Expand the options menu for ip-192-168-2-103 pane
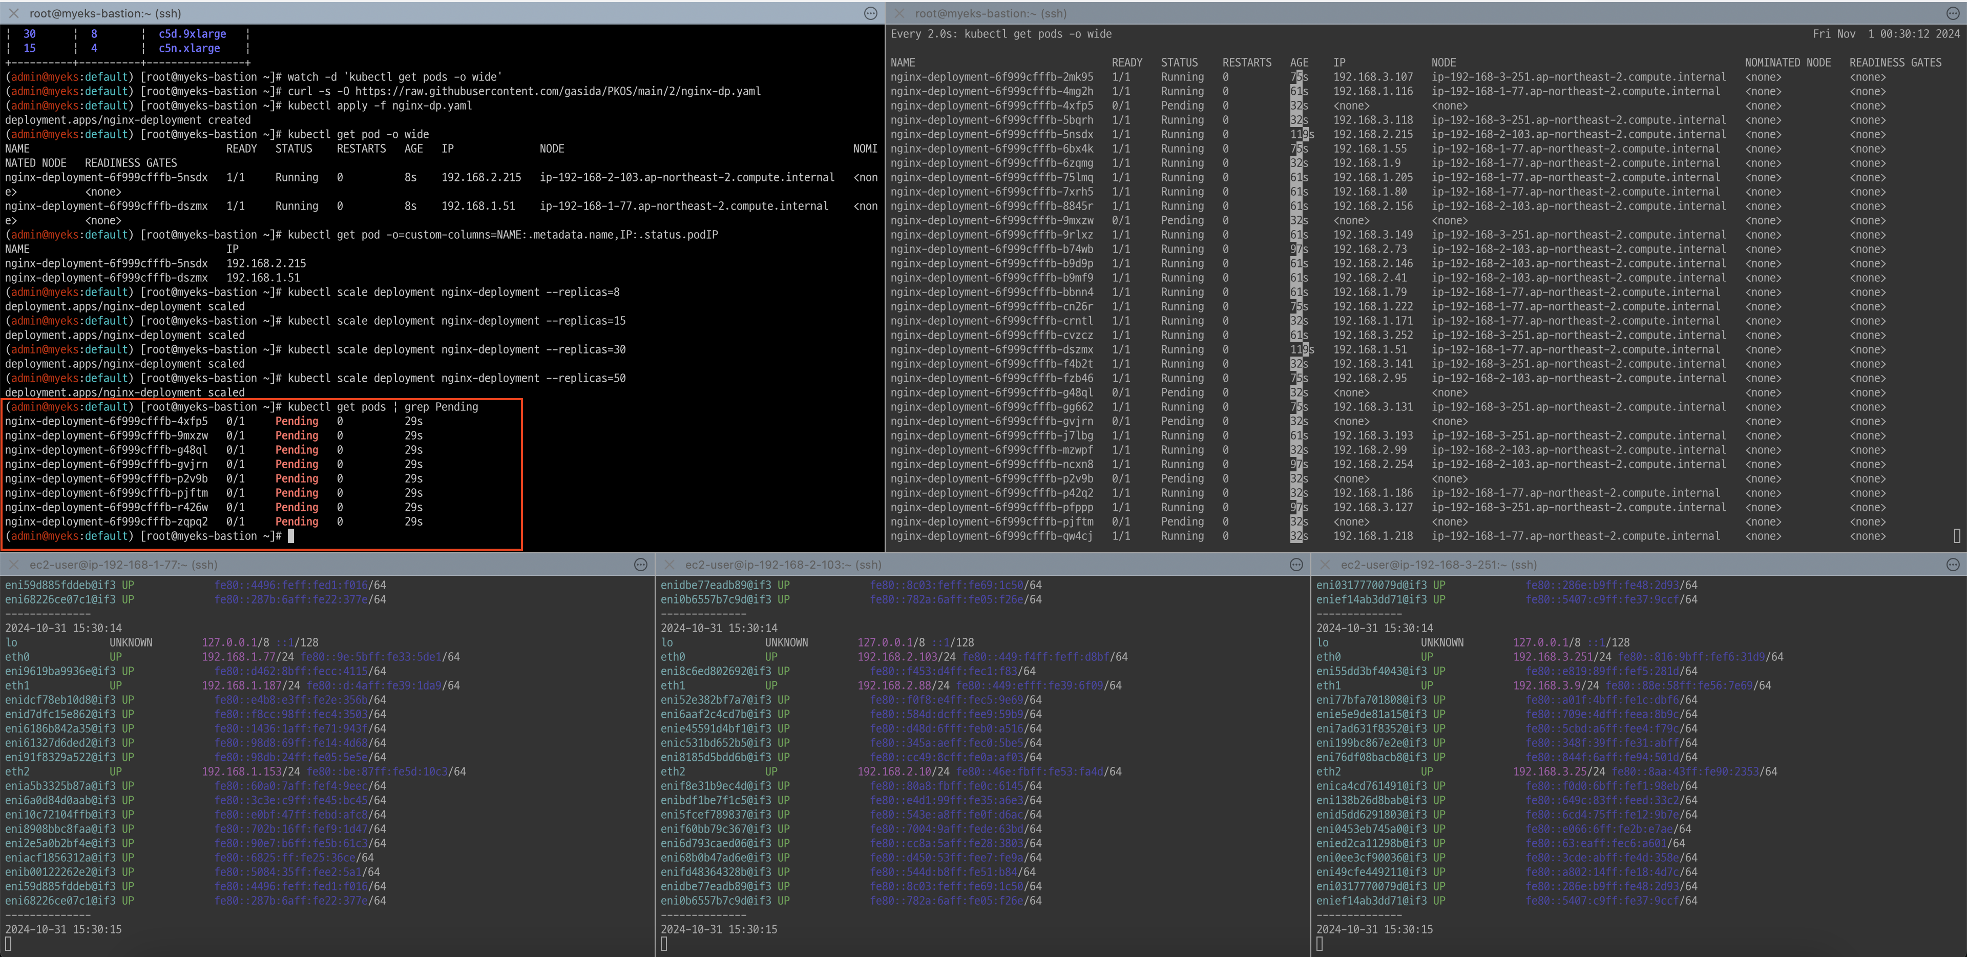This screenshot has width=1967, height=957. [1296, 565]
